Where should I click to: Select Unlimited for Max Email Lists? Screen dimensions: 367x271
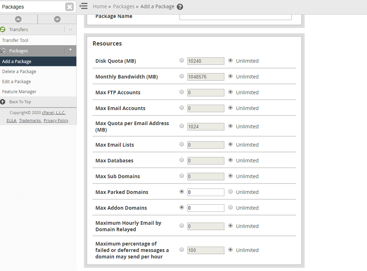coord(230,144)
